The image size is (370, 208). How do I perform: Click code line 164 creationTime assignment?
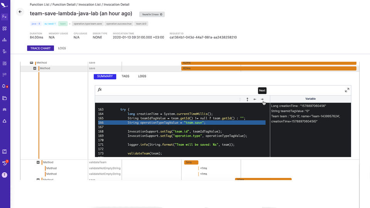(x=170, y=114)
